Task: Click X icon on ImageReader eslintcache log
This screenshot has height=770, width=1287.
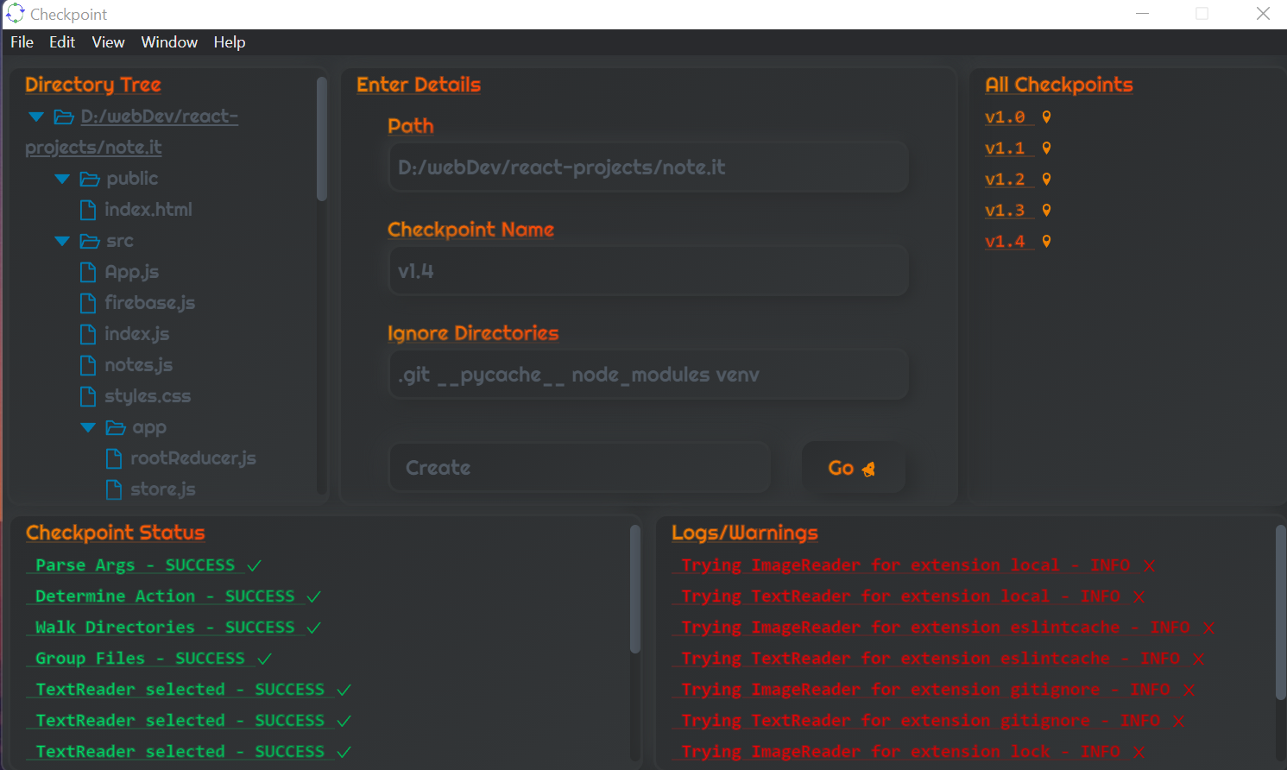Action: [1208, 628]
